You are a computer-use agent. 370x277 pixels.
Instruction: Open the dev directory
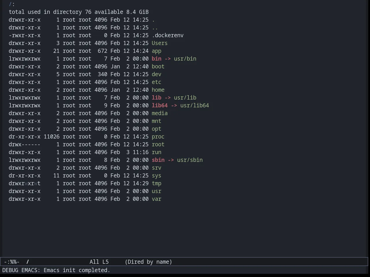[x=156, y=74]
